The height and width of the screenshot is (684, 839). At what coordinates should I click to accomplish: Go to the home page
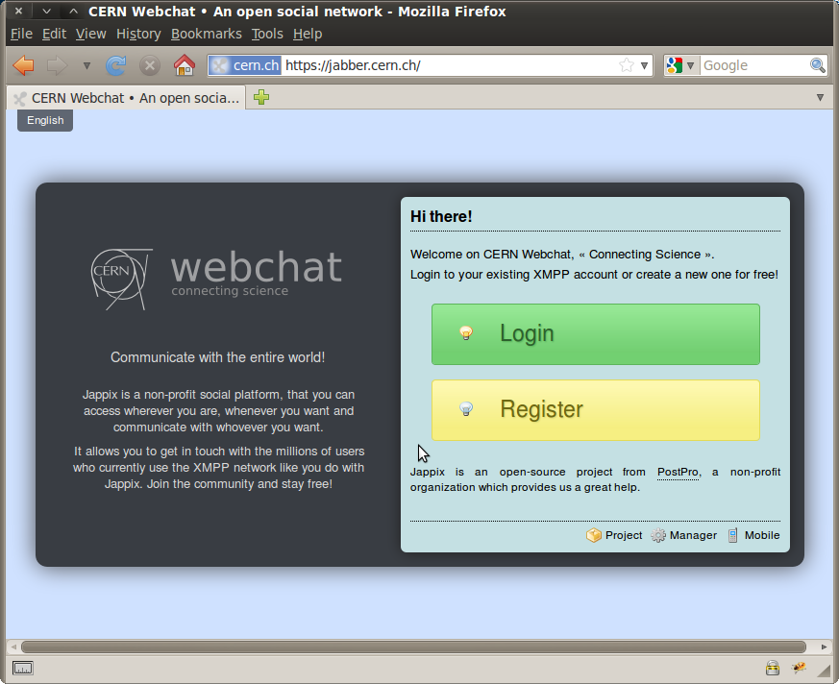click(x=185, y=65)
